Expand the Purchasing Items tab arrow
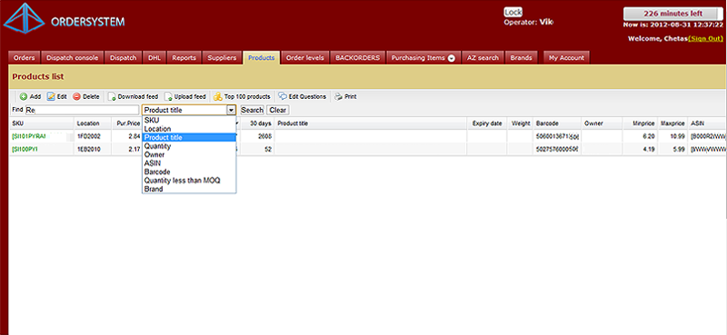The height and width of the screenshot is (335, 727). (x=451, y=58)
